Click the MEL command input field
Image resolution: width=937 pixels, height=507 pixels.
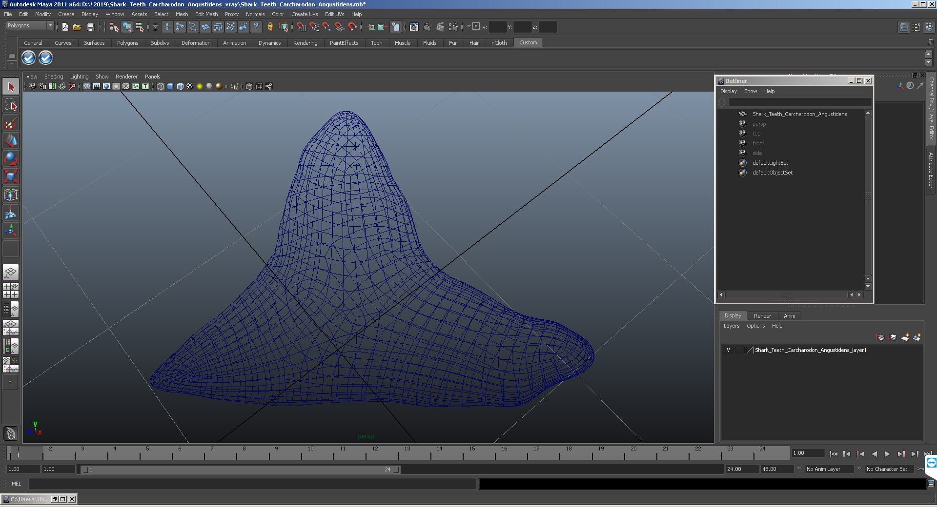tap(252, 484)
